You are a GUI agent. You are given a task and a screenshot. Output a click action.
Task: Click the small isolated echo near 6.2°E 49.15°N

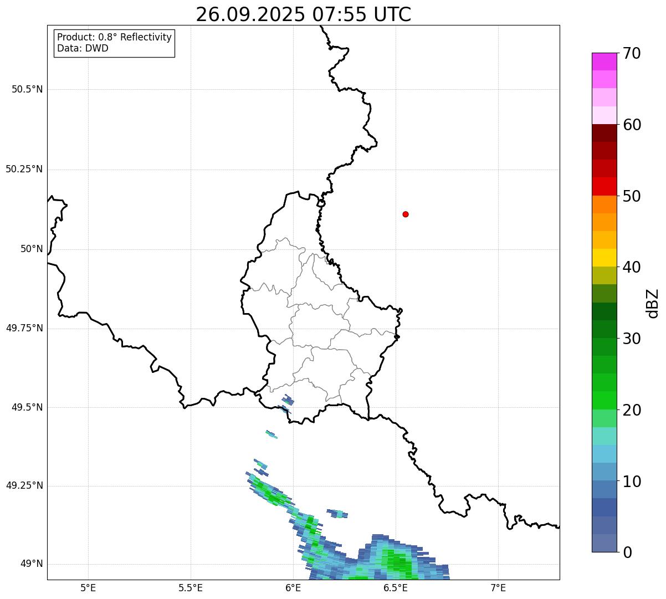click(337, 514)
